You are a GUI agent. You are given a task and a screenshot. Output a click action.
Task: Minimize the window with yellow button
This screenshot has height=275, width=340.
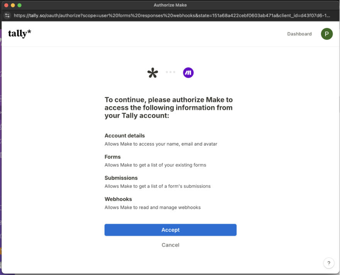click(13, 5)
